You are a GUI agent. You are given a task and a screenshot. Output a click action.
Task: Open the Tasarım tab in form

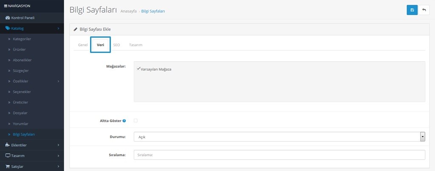136,44
